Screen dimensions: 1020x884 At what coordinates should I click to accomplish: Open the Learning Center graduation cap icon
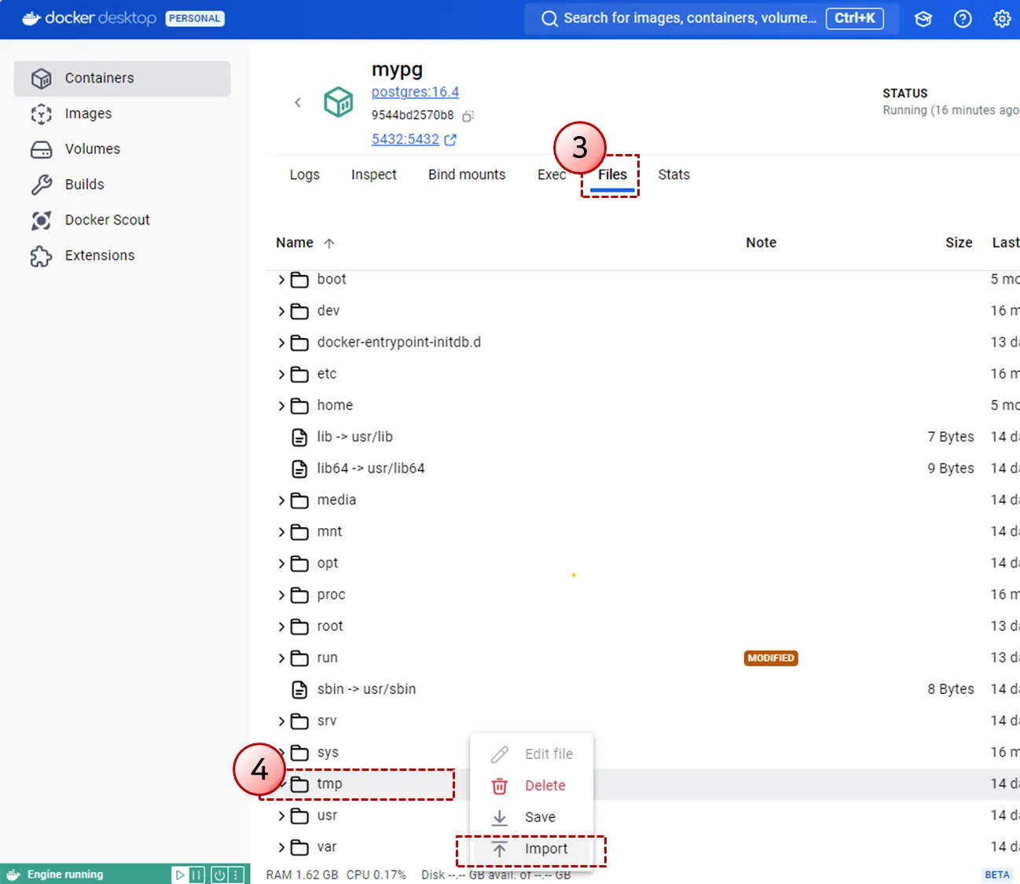tap(923, 19)
